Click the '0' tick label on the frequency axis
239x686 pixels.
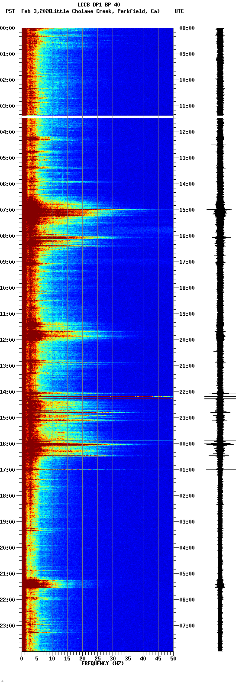22,659
